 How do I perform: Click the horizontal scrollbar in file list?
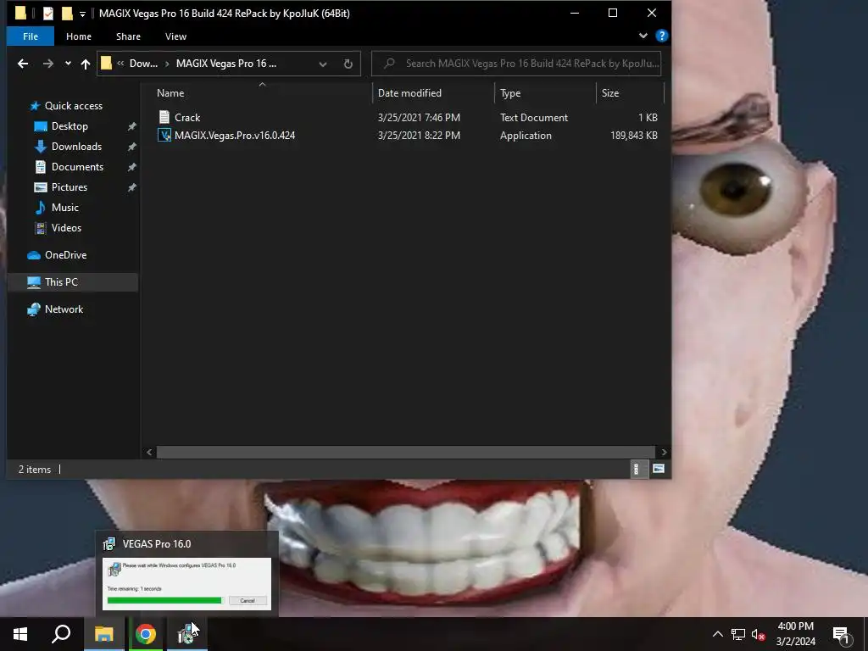point(406,453)
